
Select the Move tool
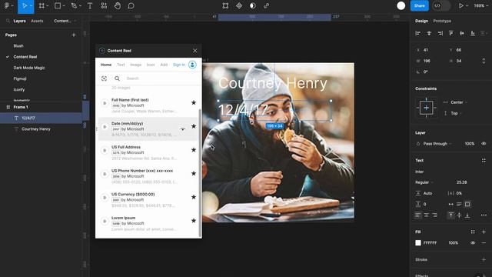24,5
